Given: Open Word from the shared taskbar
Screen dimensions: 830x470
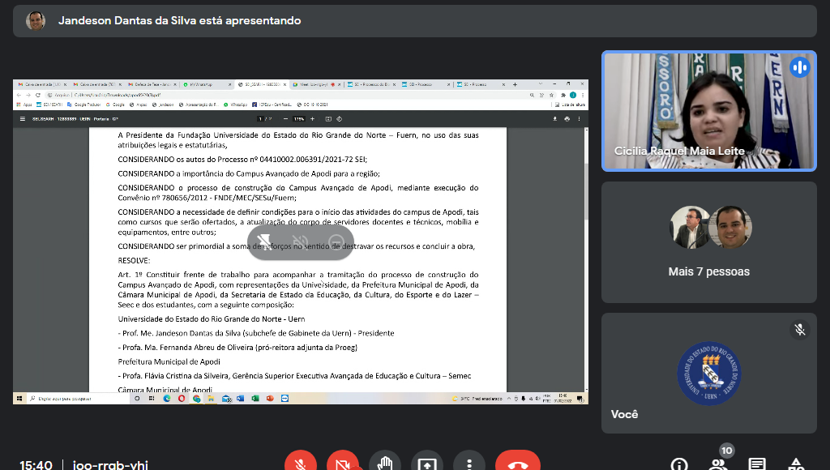Looking at the screenshot, I should pos(240,399).
